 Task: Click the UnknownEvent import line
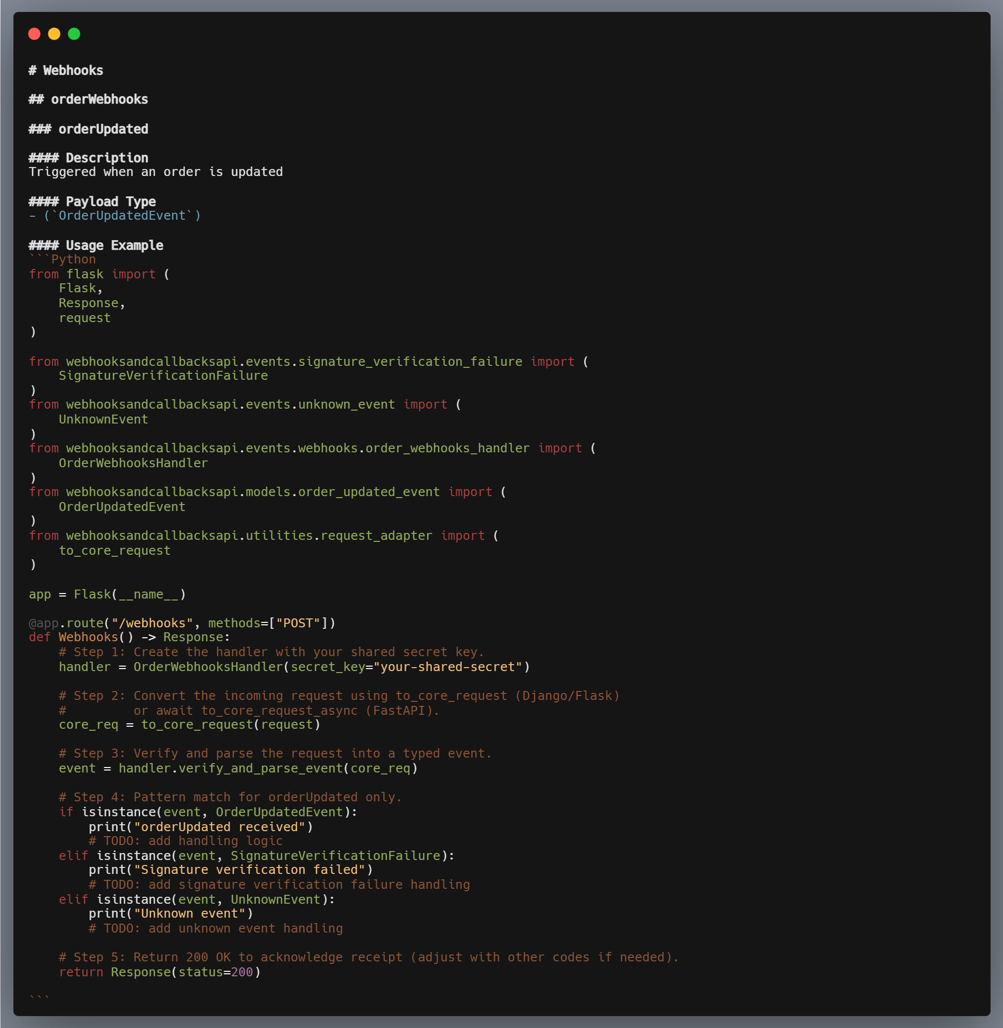point(103,419)
